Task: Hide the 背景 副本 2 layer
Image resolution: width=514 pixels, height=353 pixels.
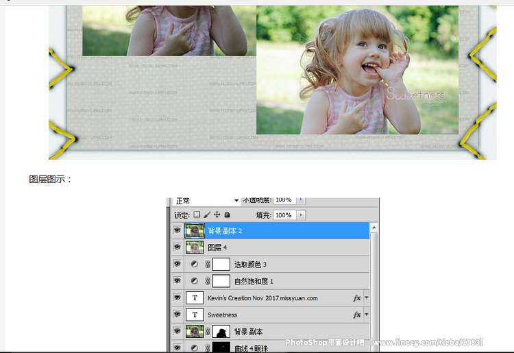Action: pyautogui.click(x=177, y=231)
